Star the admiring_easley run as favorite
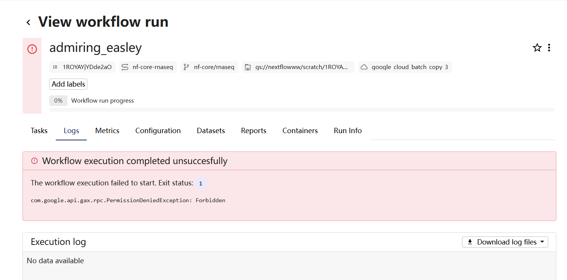 pyautogui.click(x=537, y=48)
